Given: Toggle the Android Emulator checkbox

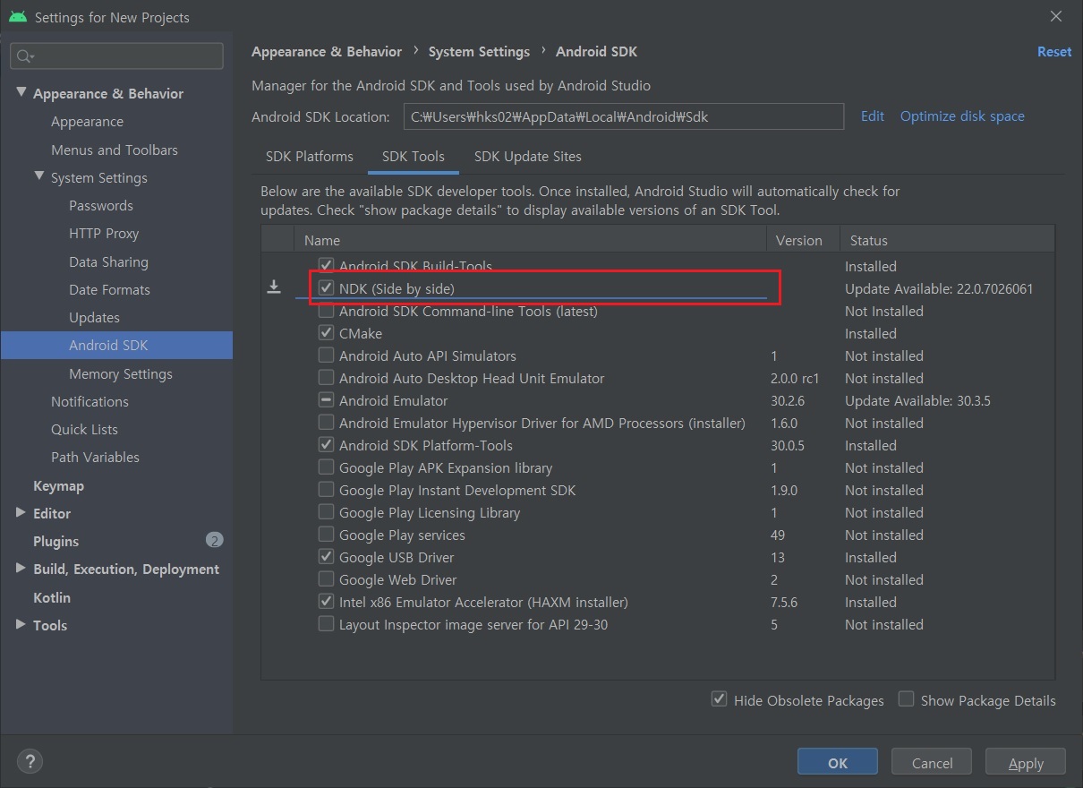Looking at the screenshot, I should [x=327, y=400].
